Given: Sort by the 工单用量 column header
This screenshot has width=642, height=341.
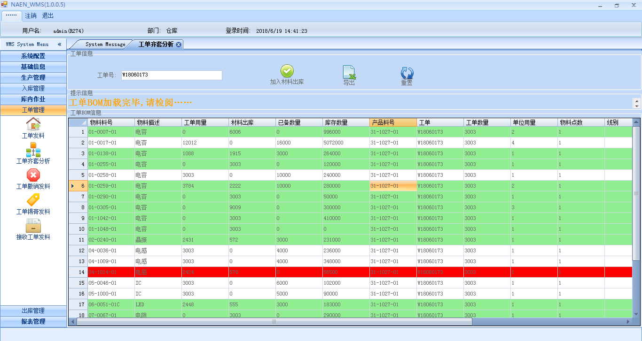Looking at the screenshot, I should click(x=205, y=122).
